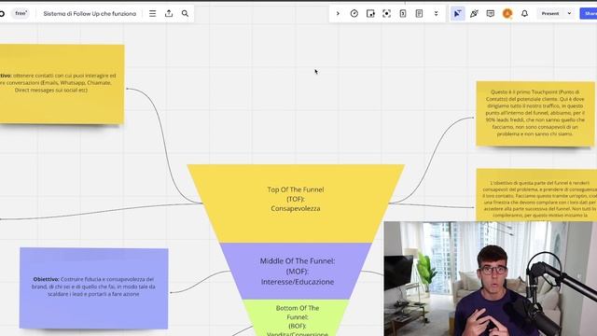
Task: Open the notes document icon
Action: tap(419, 14)
